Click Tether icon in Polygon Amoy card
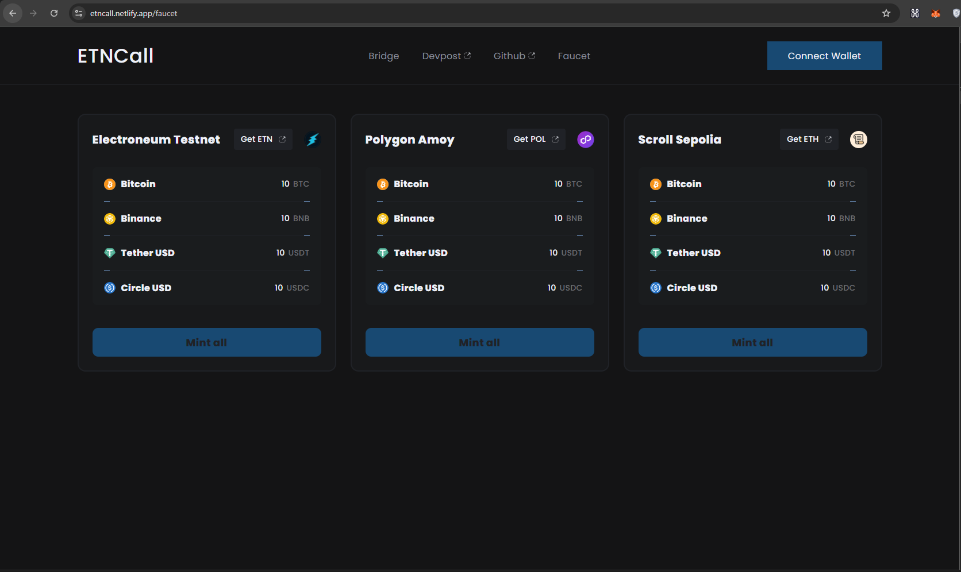961x572 pixels. [383, 253]
